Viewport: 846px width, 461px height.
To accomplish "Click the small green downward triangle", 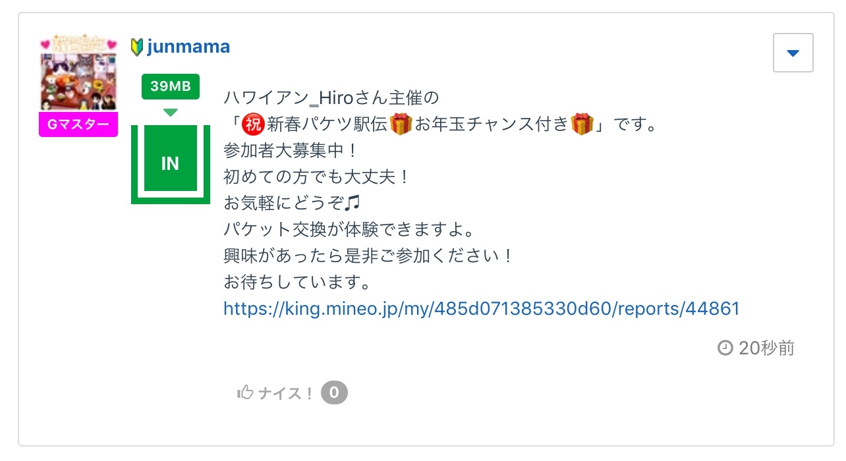I will click(170, 113).
